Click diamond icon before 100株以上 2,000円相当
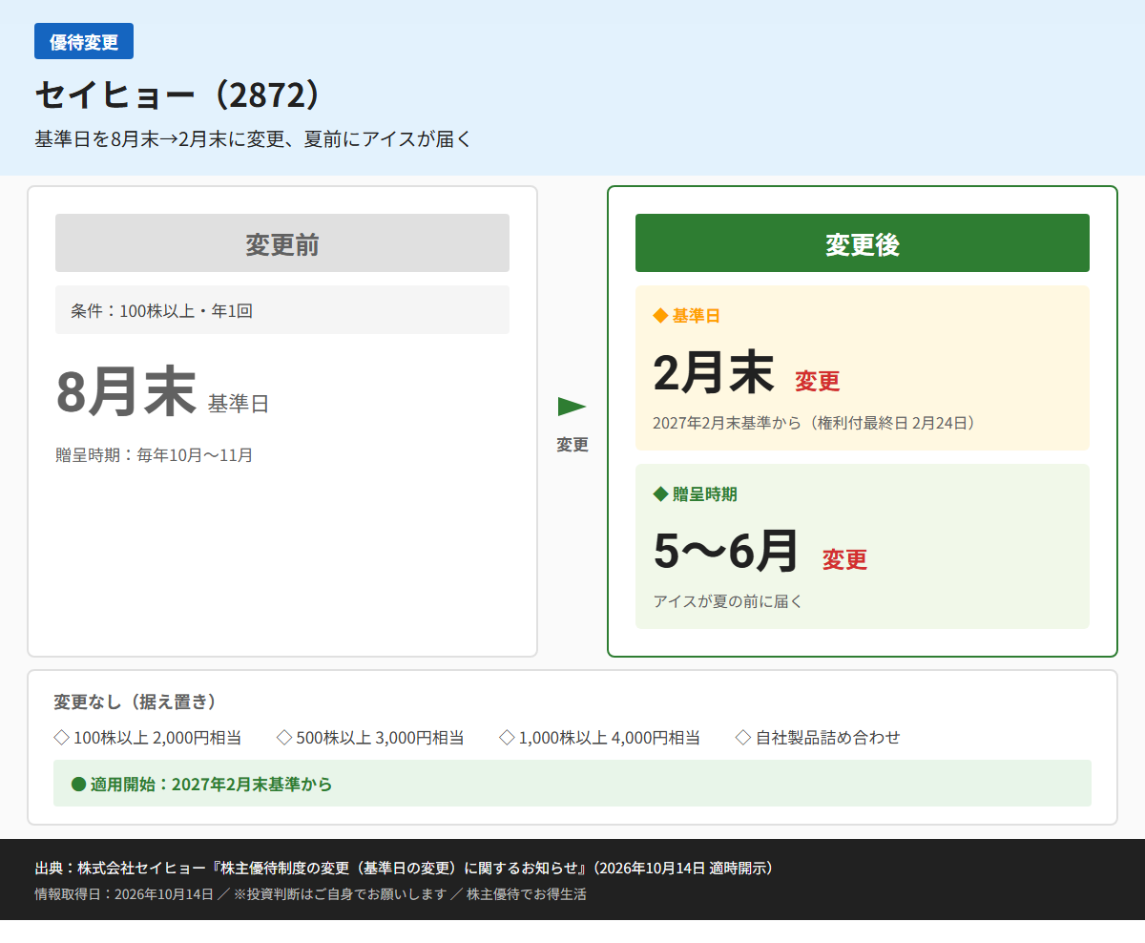This screenshot has width=1145, height=943. (61, 737)
